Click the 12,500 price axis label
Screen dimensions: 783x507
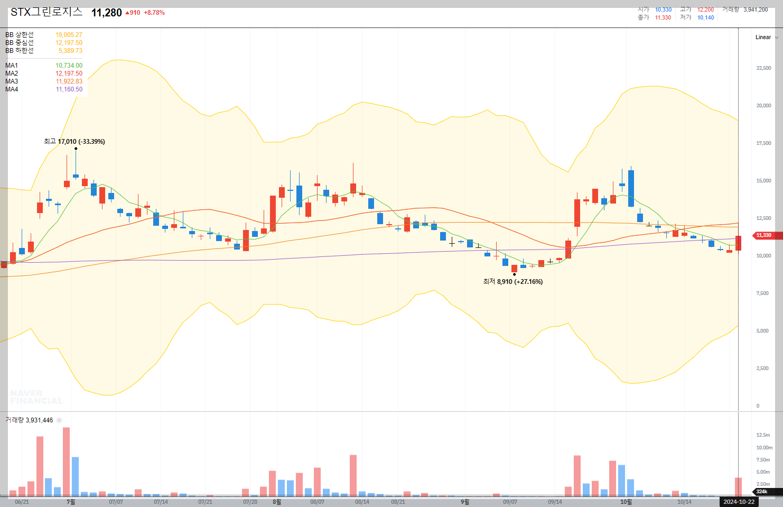tap(763, 218)
